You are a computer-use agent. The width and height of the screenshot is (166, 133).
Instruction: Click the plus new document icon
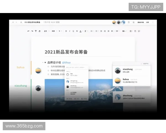click(21, 22)
